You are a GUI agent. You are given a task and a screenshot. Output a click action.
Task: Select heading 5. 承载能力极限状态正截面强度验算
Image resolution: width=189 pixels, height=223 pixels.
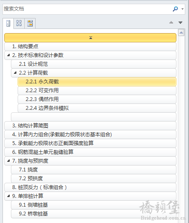point(90,143)
